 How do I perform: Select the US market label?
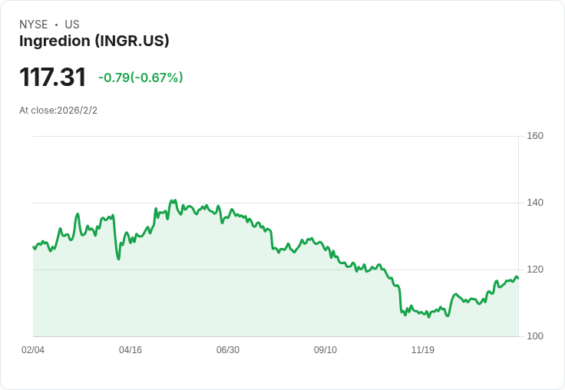(72, 25)
